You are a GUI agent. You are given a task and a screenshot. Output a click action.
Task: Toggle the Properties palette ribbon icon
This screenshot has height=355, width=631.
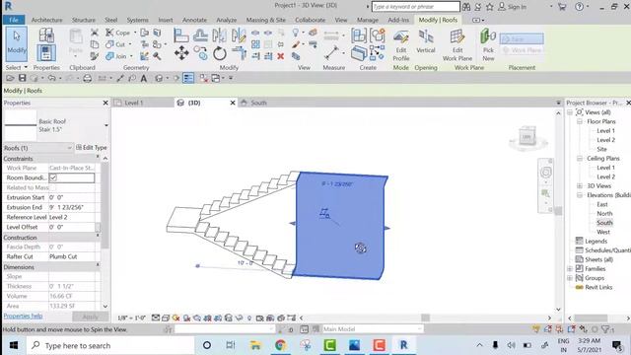(x=46, y=52)
